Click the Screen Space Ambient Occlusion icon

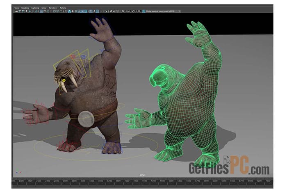[x=91, y=11]
